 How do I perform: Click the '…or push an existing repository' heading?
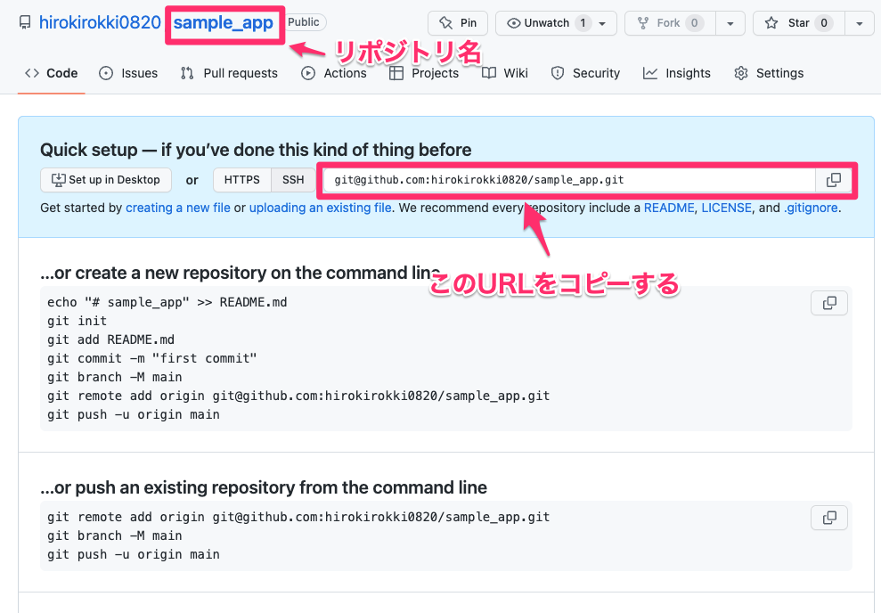point(264,487)
